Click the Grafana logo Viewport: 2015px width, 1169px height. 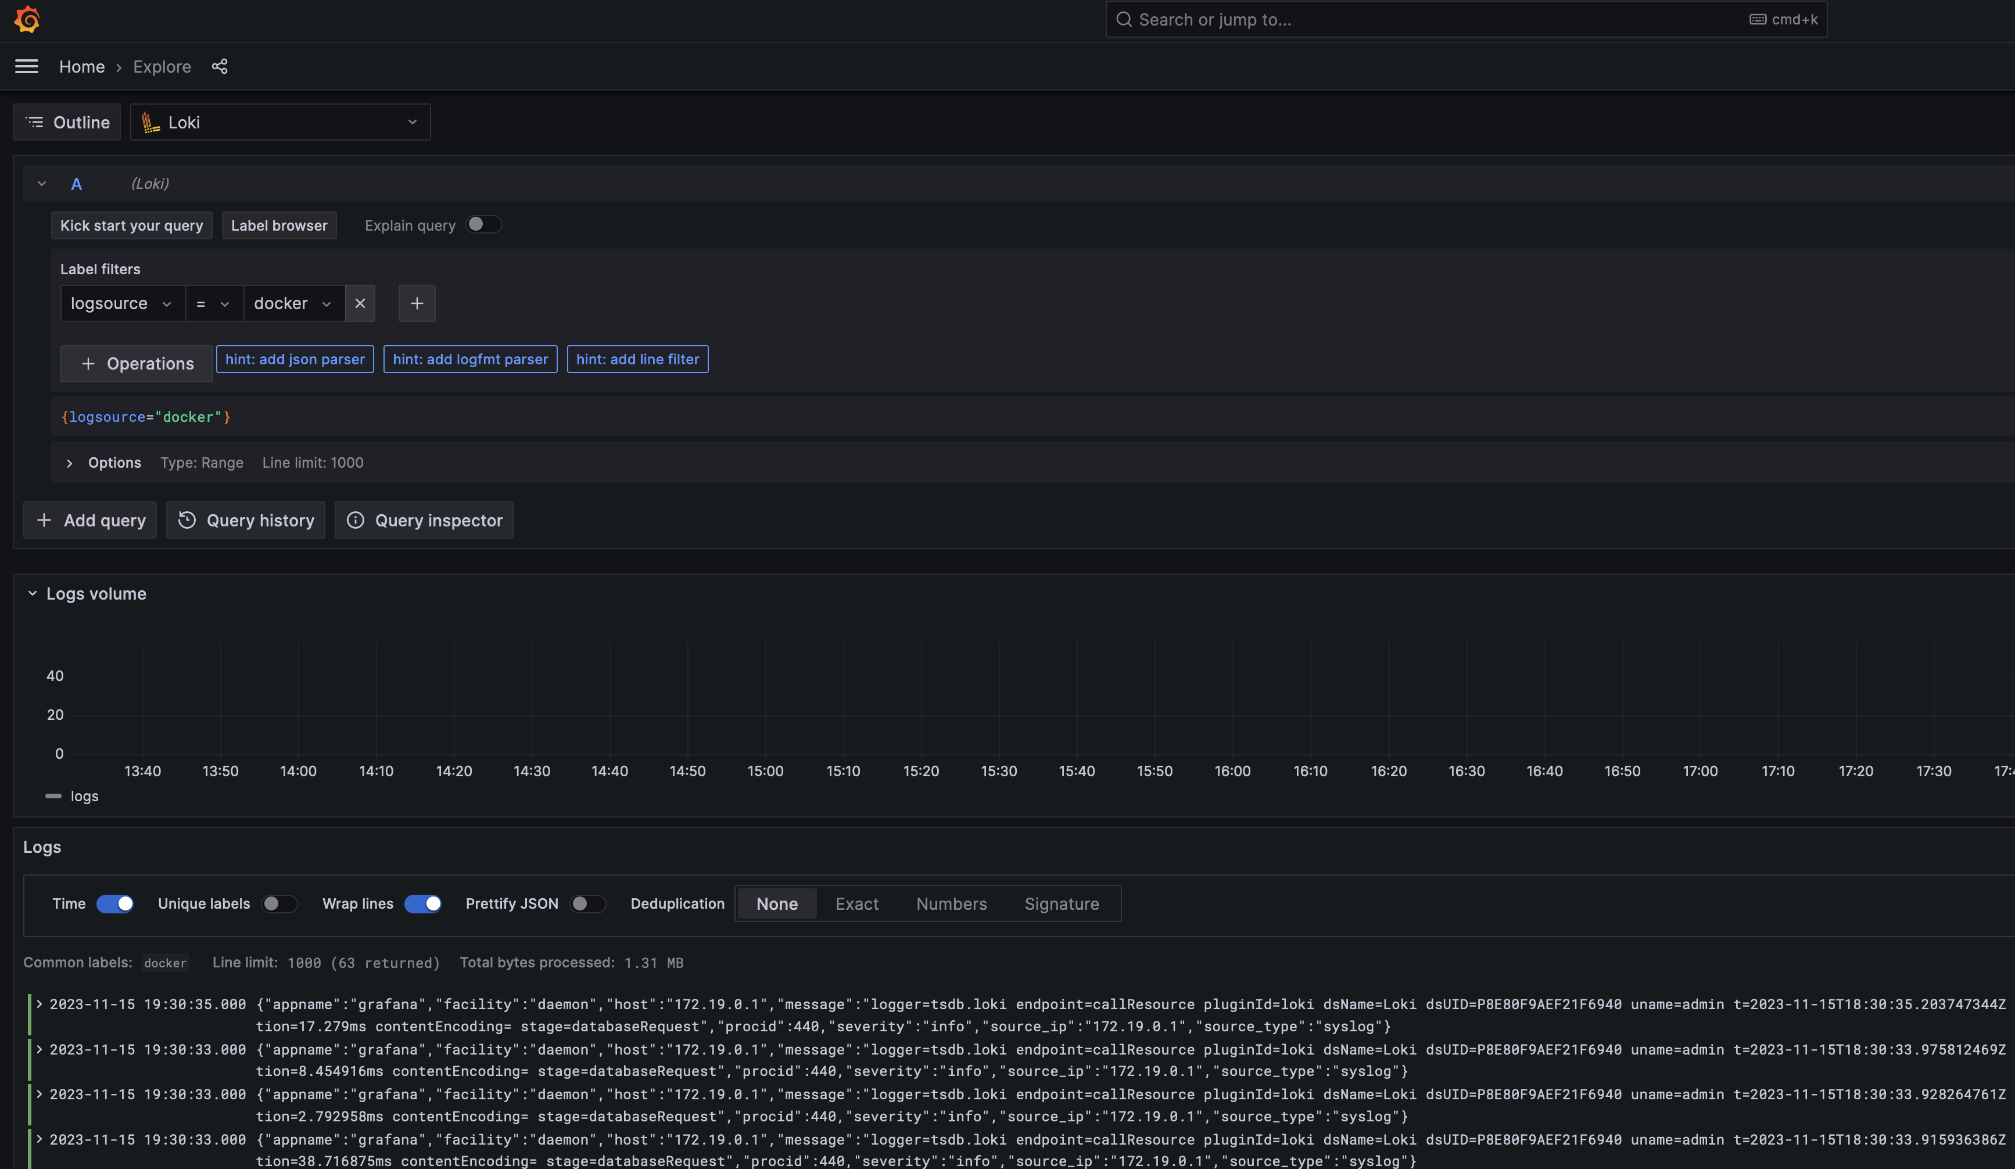tap(27, 19)
